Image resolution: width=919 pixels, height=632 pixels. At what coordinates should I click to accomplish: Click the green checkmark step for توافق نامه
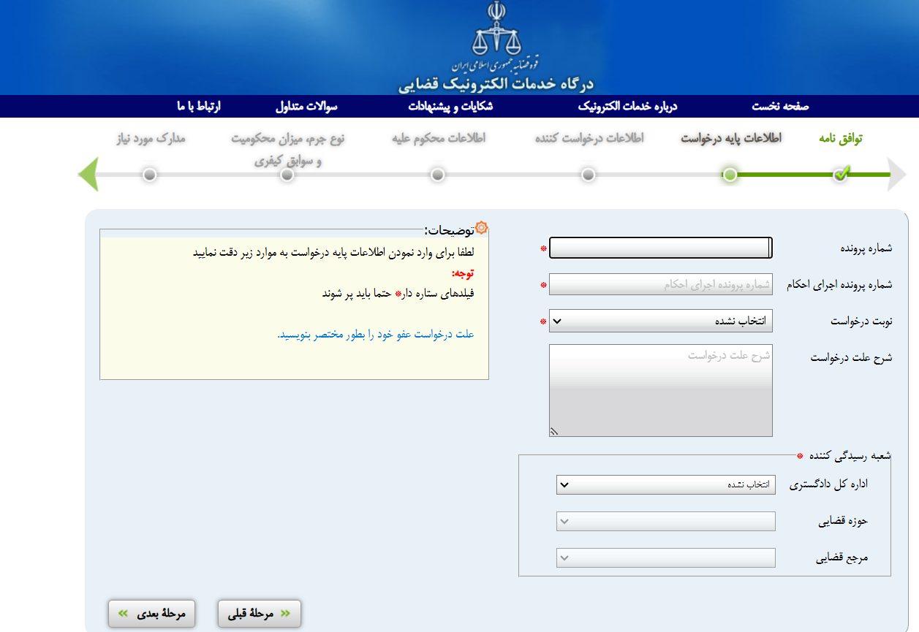coord(842,175)
